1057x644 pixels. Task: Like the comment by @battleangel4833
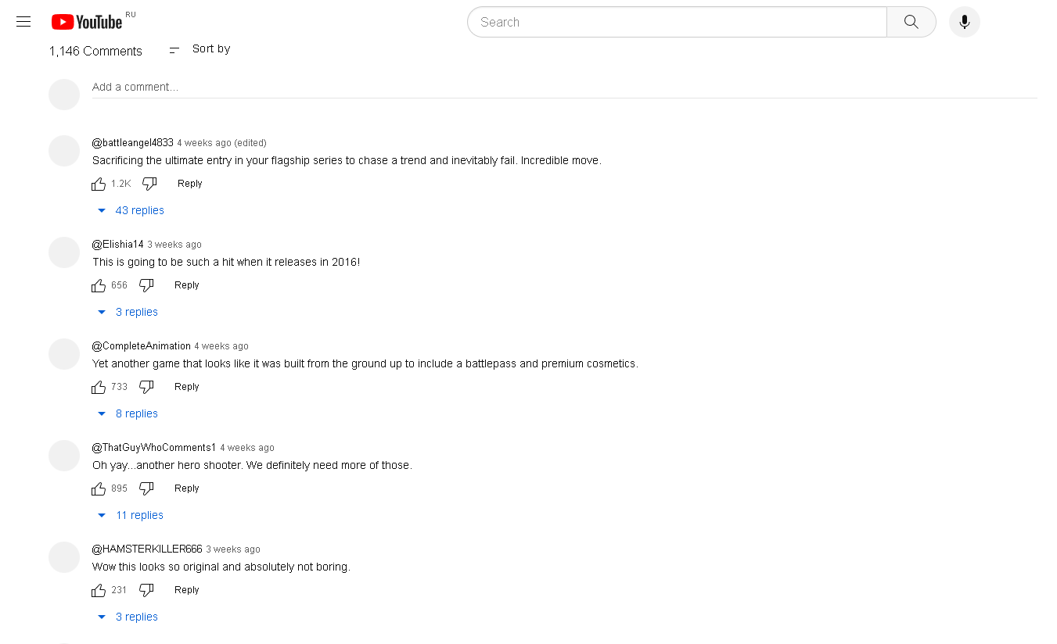(x=99, y=184)
